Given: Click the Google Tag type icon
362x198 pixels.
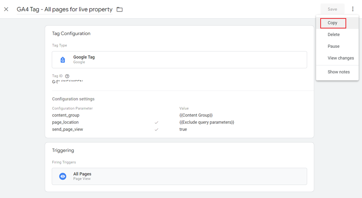Looking at the screenshot, I should [63, 60].
